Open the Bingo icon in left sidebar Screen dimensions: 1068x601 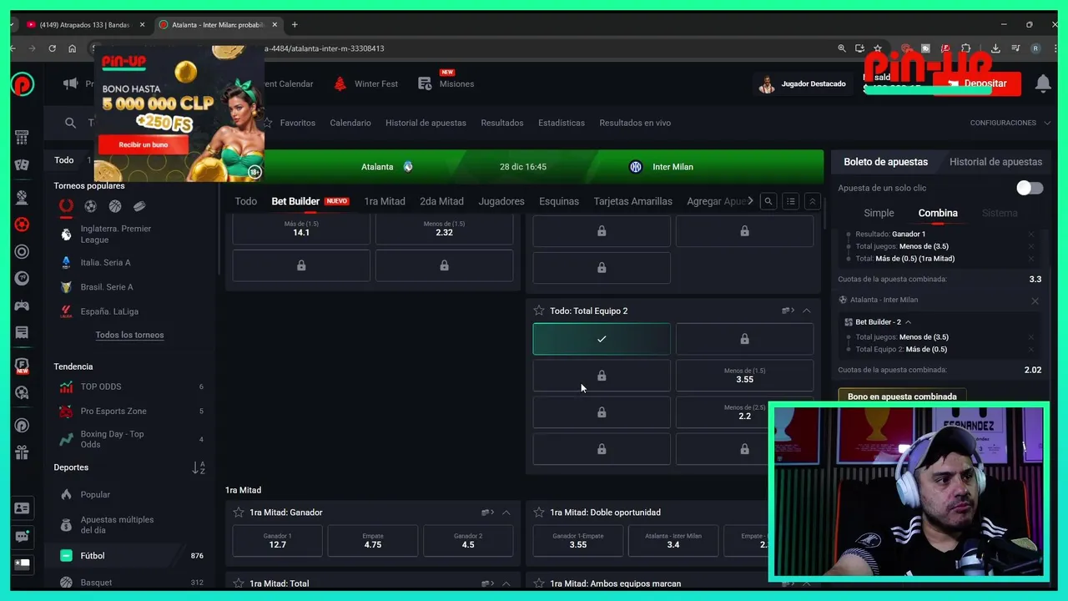[23, 138]
